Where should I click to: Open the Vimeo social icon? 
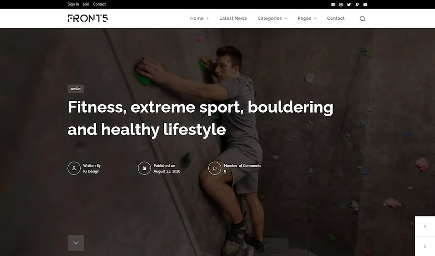pos(357,4)
